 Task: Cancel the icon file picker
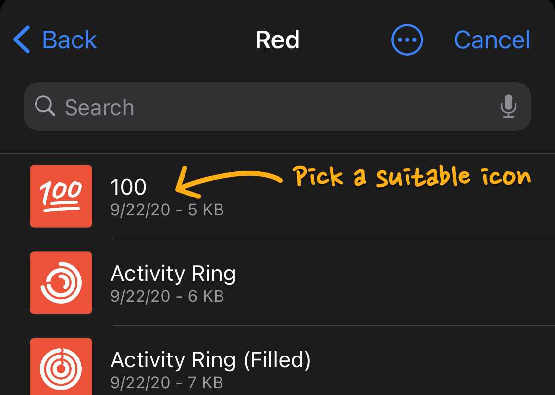(x=492, y=39)
